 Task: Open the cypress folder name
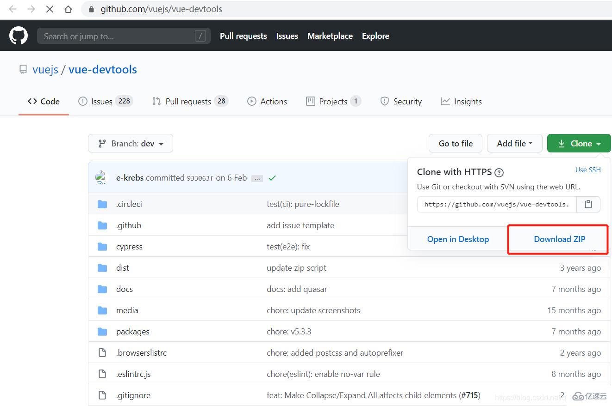[129, 247]
